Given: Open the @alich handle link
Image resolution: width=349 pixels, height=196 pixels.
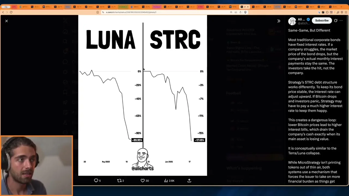Looking at the screenshot, I should [303, 23].
